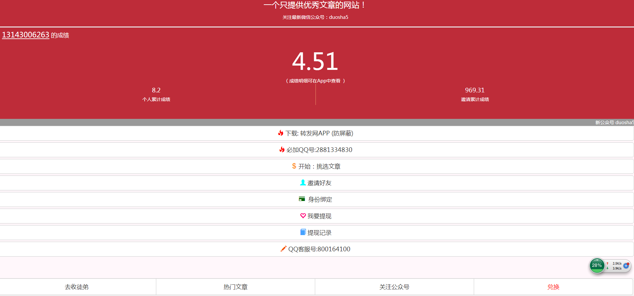Image resolution: width=634 pixels, height=296 pixels.
Task: Open the 下载: 转发网APP (防屏蔽) link
Action: coord(319,133)
